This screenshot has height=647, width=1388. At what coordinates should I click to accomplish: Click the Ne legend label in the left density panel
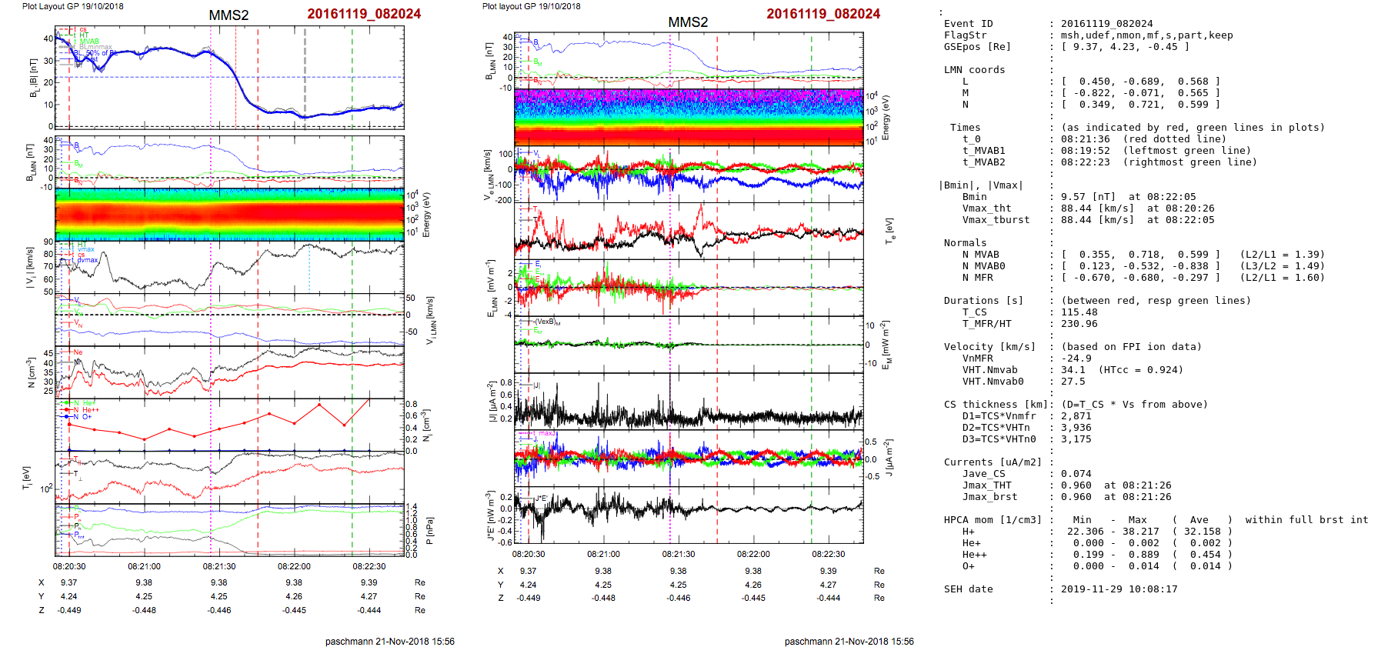(x=78, y=352)
